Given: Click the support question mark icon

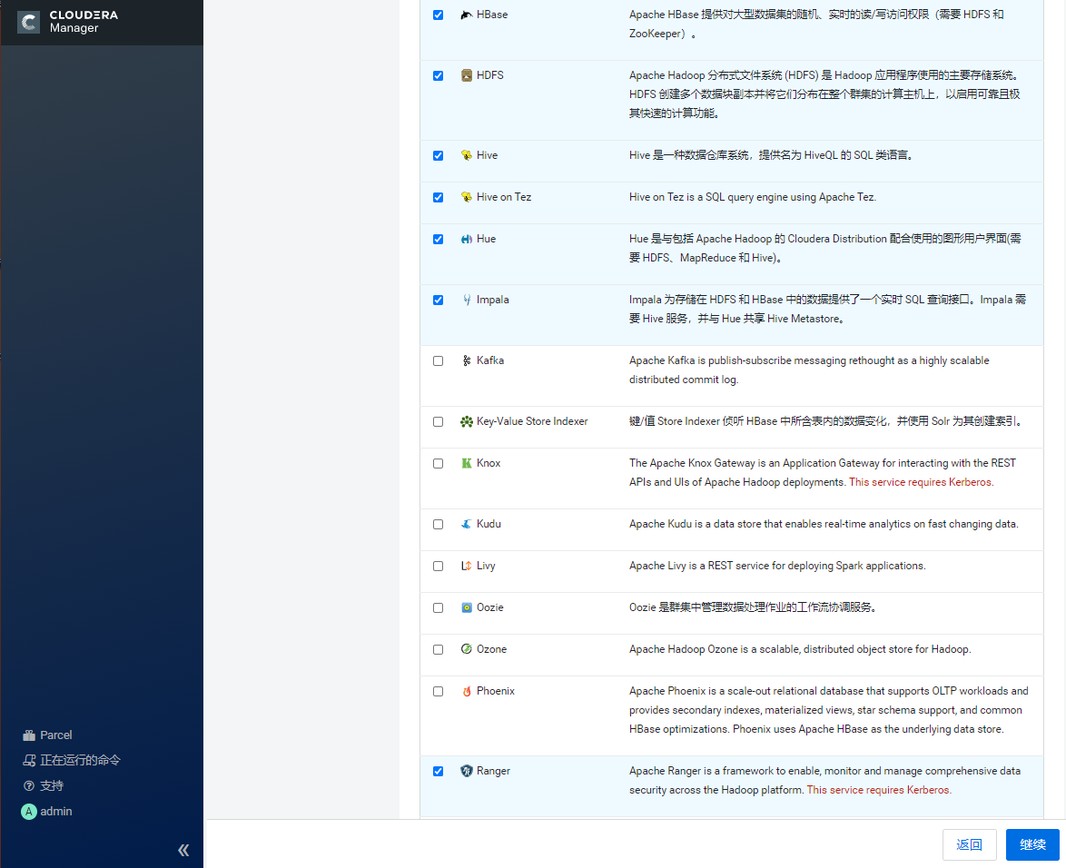Looking at the screenshot, I should click(28, 786).
